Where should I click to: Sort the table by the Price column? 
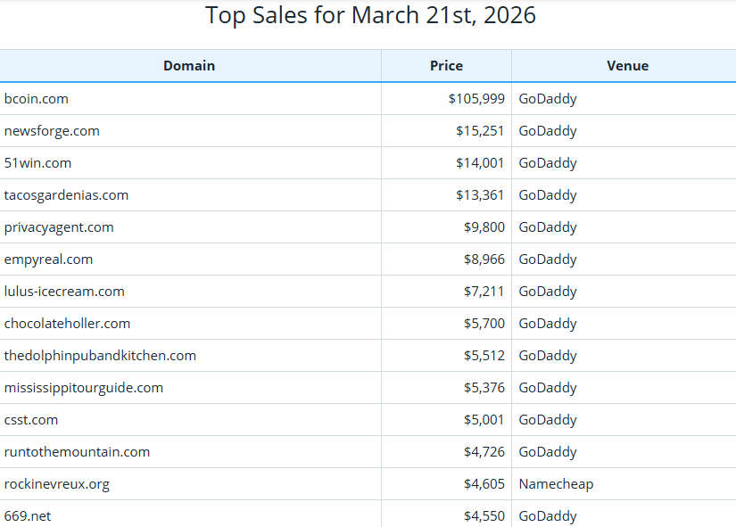[445, 65]
